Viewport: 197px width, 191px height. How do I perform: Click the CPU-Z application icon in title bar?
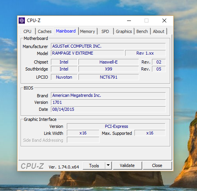point(22,21)
